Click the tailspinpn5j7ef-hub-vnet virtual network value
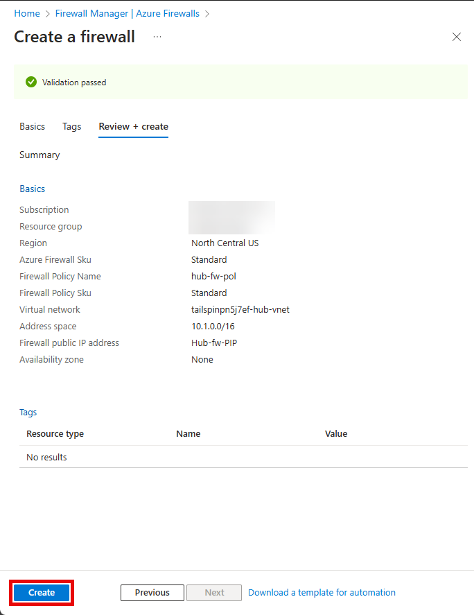The width and height of the screenshot is (474, 615). (x=240, y=310)
